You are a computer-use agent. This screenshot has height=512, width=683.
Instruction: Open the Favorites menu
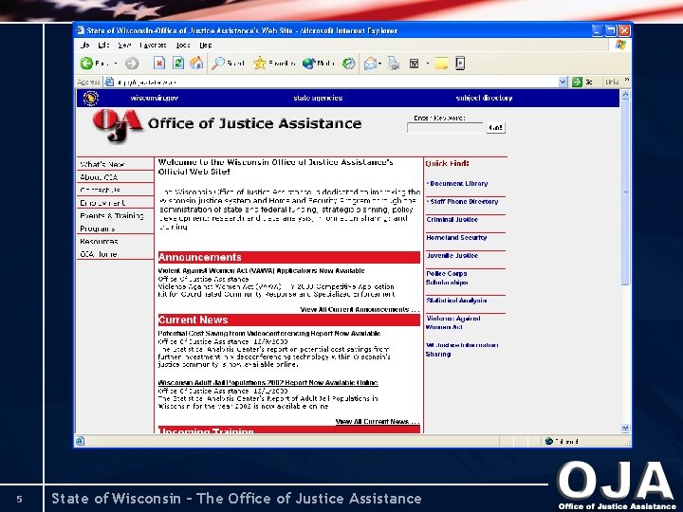coord(154,45)
